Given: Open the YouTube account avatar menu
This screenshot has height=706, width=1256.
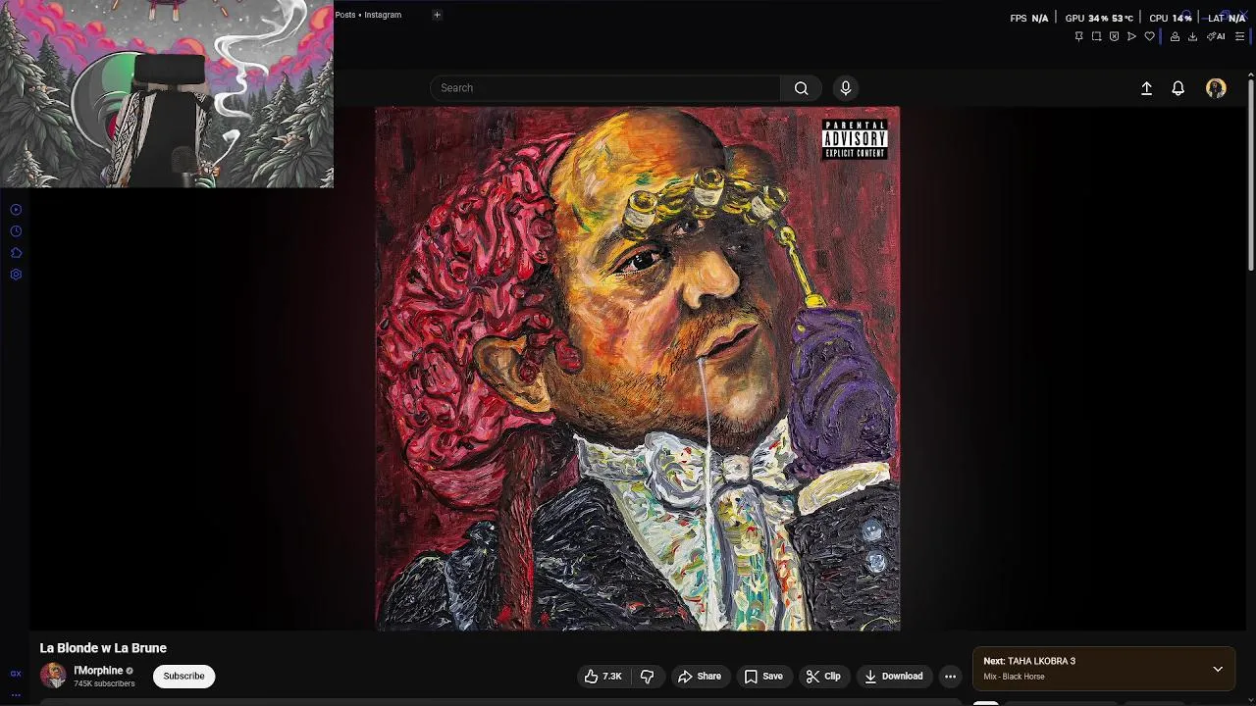Looking at the screenshot, I should [1216, 88].
